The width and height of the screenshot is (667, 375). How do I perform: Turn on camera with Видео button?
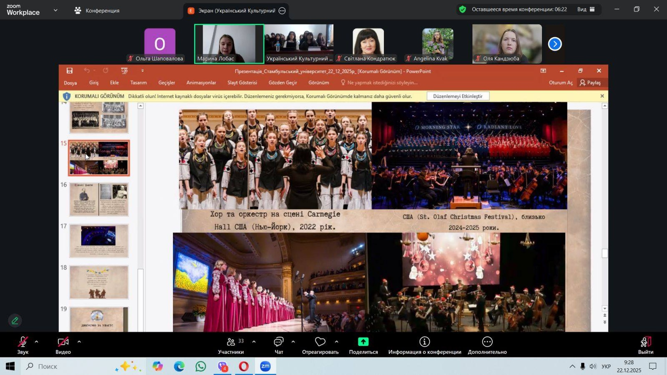click(x=63, y=342)
